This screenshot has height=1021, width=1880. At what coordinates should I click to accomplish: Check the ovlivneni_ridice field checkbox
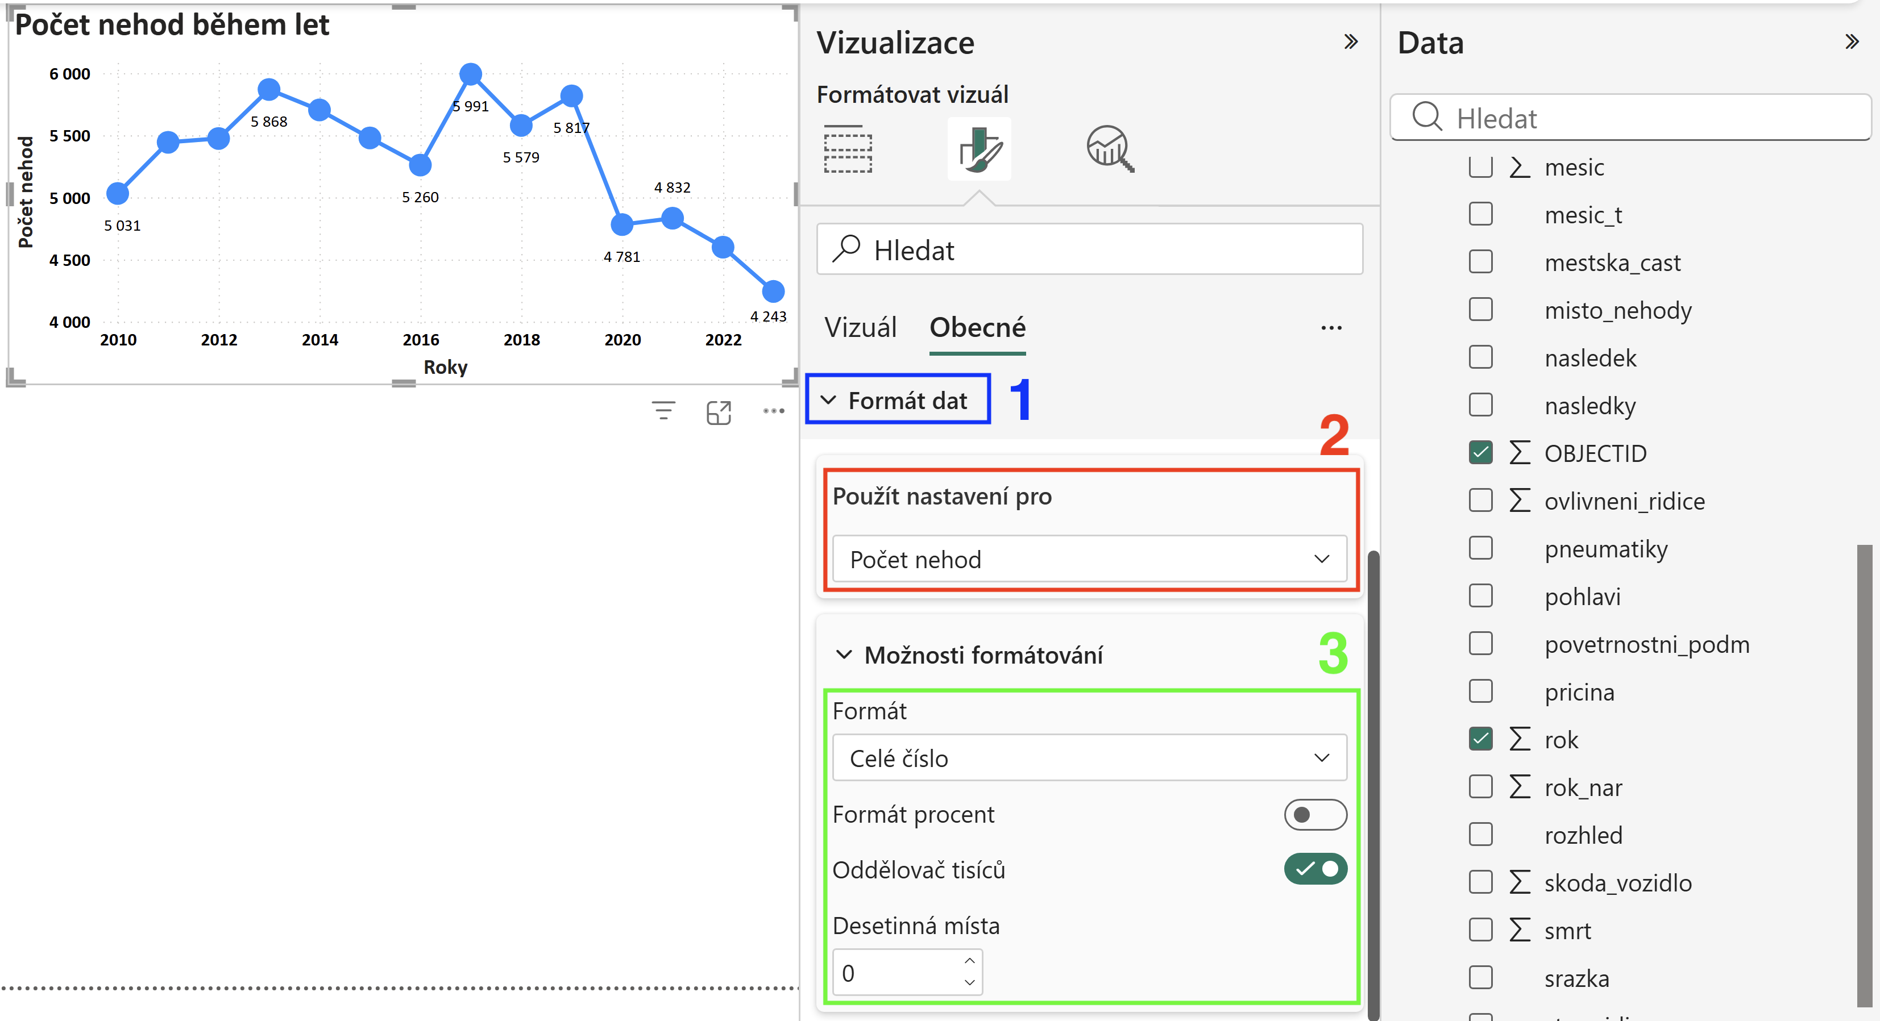(x=1481, y=501)
